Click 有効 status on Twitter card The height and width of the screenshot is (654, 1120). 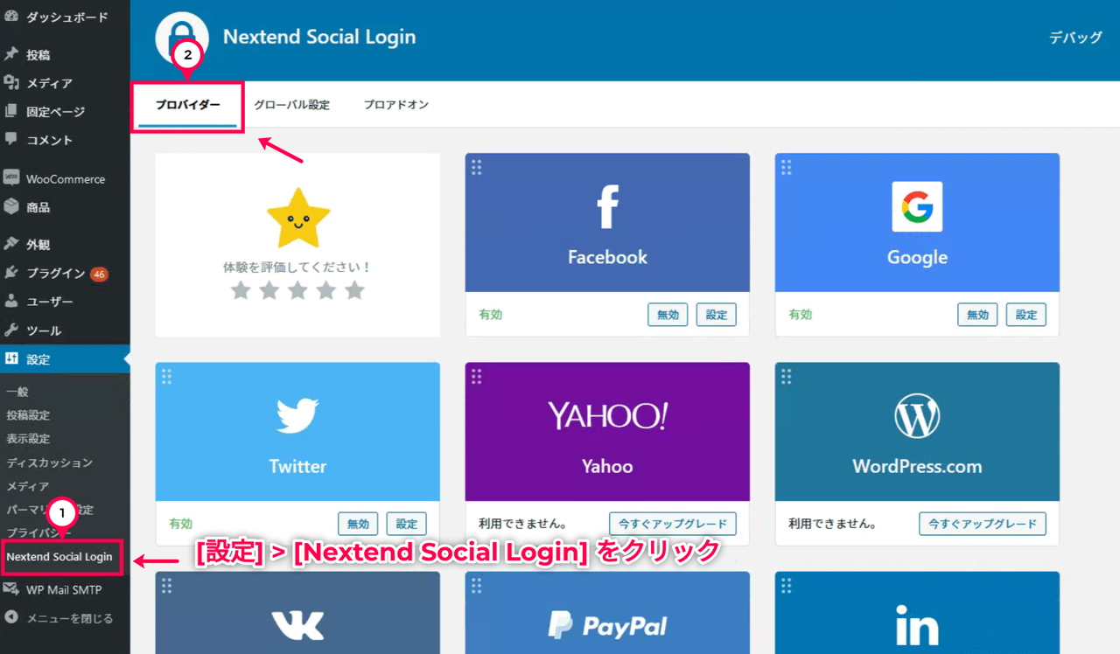click(181, 524)
